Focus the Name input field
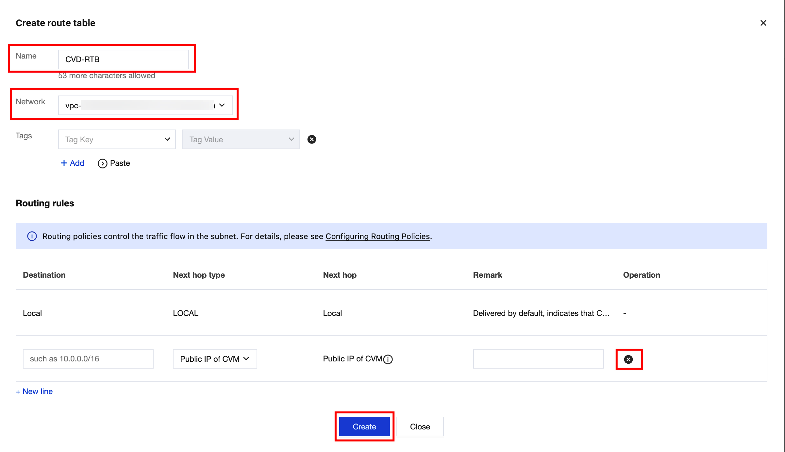The image size is (785, 452). pos(123,59)
